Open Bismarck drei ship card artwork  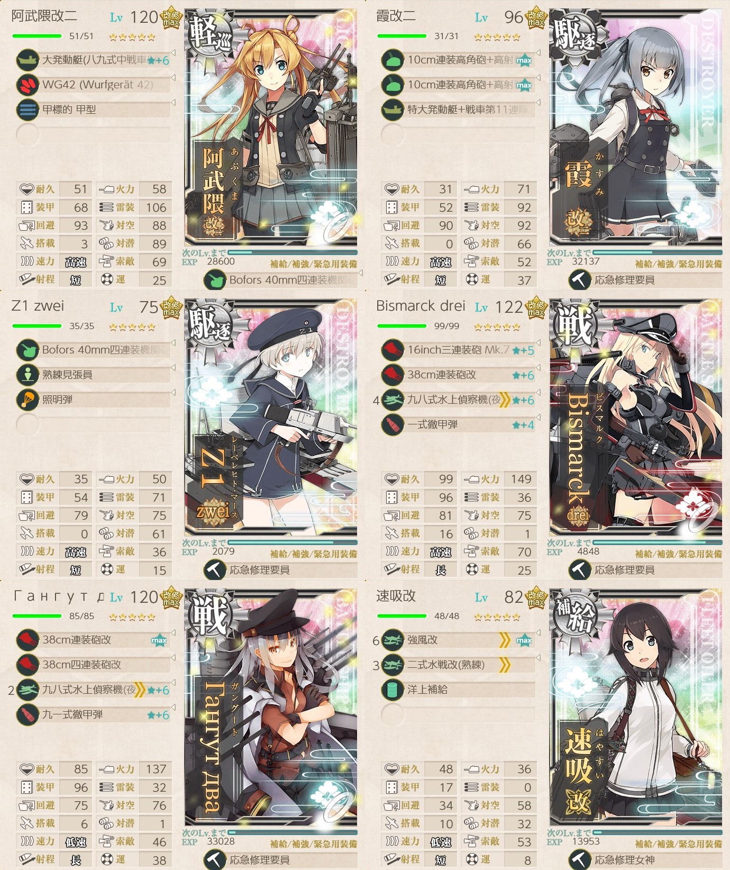[x=636, y=417]
